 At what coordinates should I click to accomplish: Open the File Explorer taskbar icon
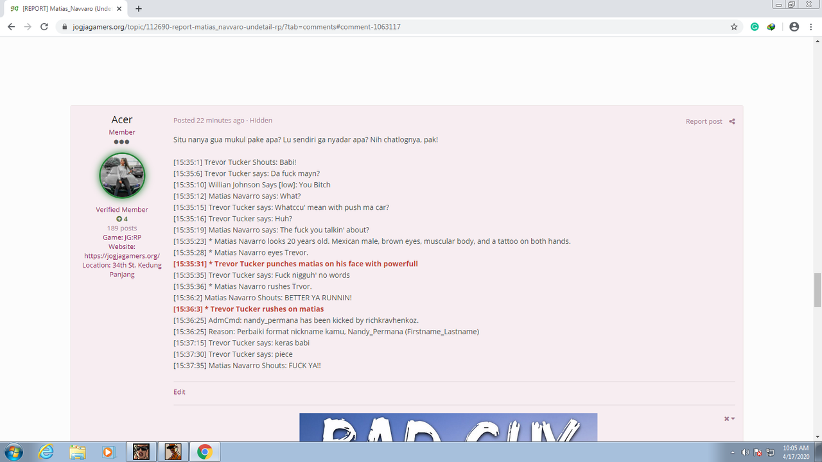tap(77, 452)
